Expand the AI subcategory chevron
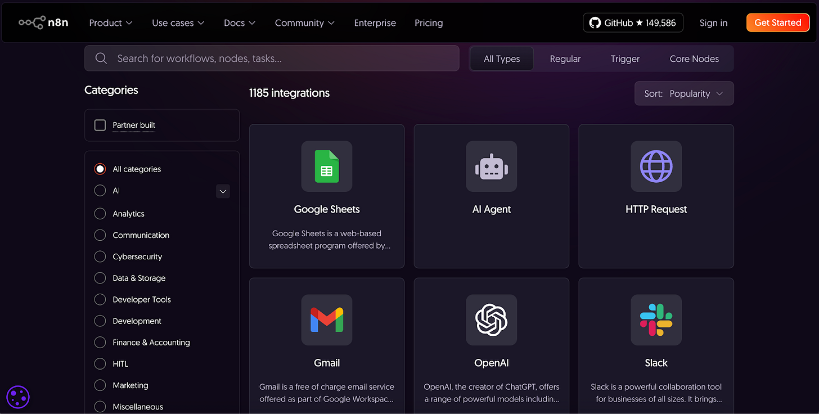 click(223, 191)
